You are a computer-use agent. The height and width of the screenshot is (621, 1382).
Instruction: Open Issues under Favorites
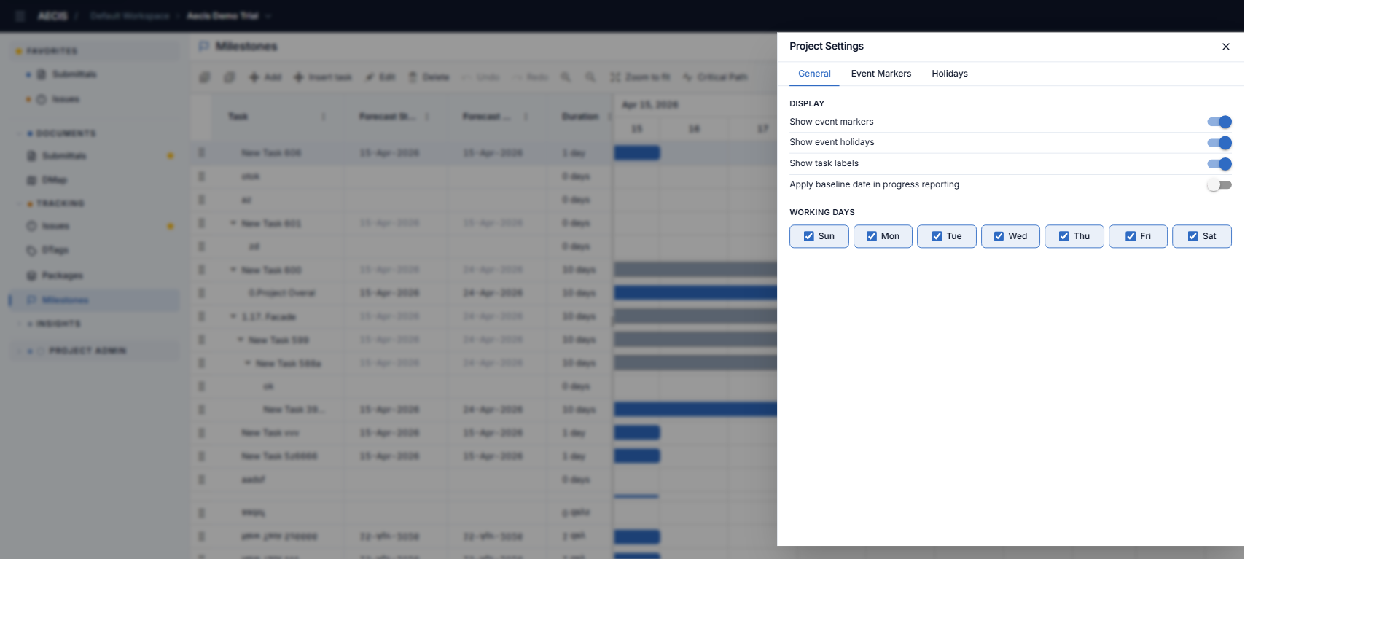coord(65,99)
